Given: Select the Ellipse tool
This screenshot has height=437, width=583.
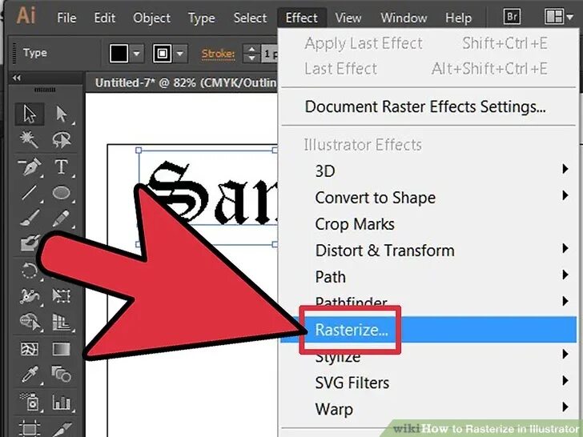Looking at the screenshot, I should click(61, 193).
